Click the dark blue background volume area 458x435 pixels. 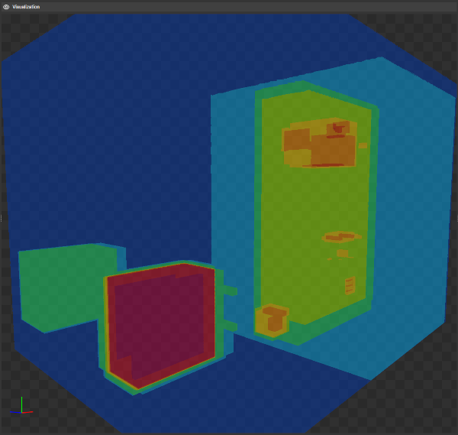click(x=114, y=153)
